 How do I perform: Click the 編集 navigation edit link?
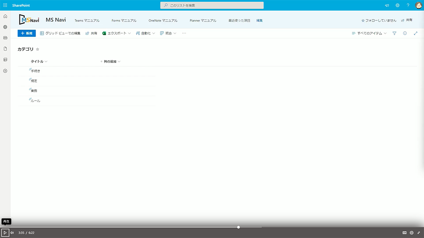pos(259,20)
